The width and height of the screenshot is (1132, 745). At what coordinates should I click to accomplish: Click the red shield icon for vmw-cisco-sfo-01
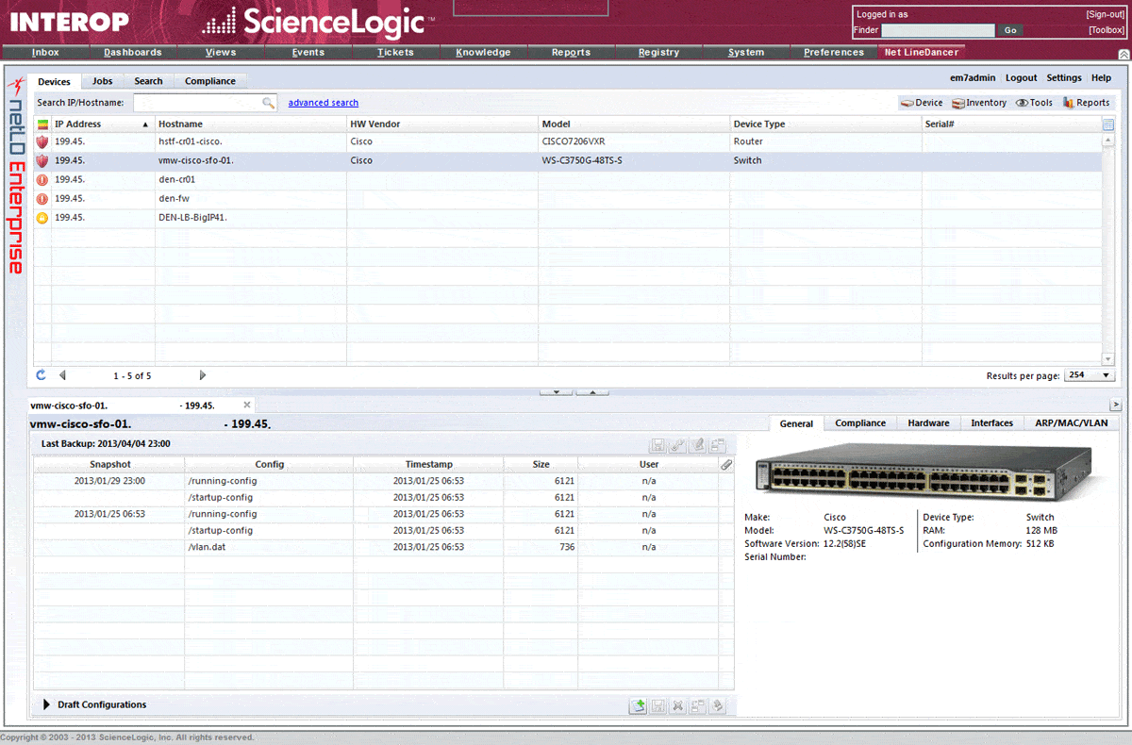pyautogui.click(x=42, y=160)
